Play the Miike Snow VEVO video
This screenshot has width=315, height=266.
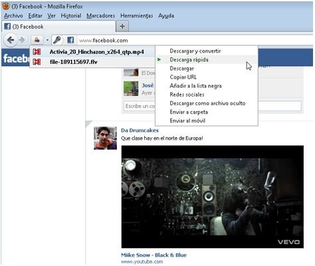[x=213, y=197]
